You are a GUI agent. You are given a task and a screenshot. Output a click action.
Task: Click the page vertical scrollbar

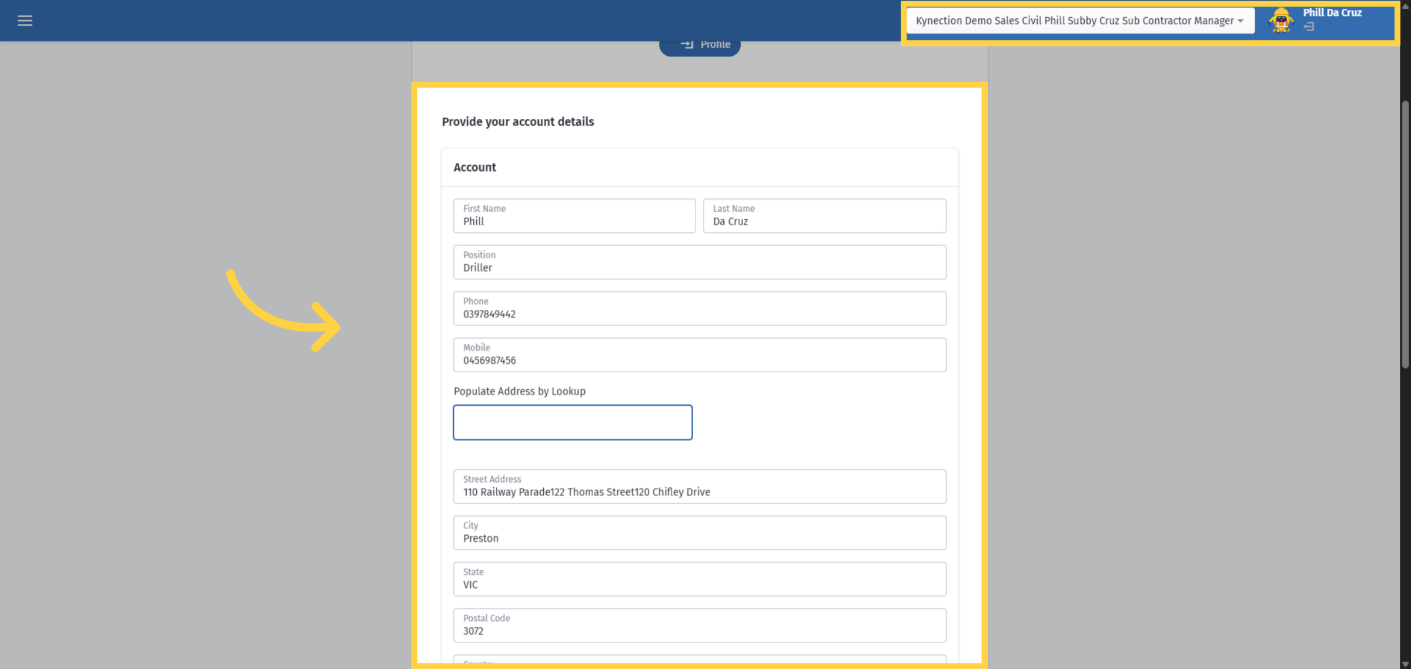(x=1405, y=235)
